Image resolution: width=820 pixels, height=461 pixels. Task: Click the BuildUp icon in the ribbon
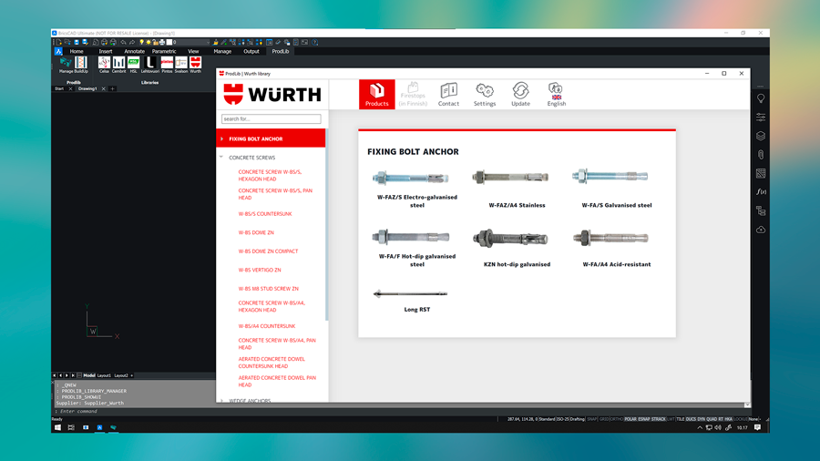[81, 65]
